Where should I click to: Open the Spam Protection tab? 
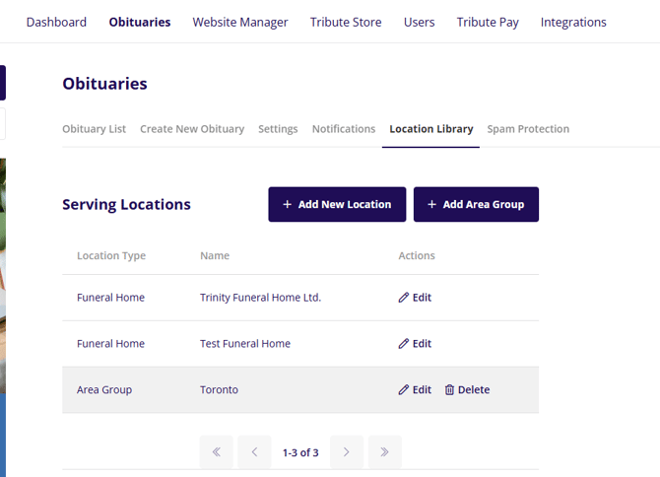tap(528, 129)
